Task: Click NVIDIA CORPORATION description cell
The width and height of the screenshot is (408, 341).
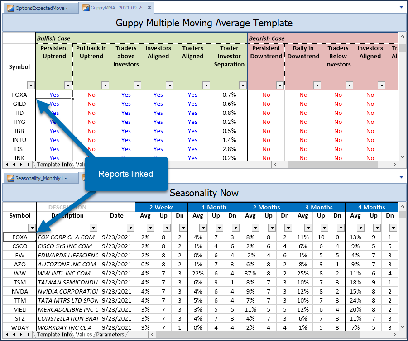Action: pos(67,291)
